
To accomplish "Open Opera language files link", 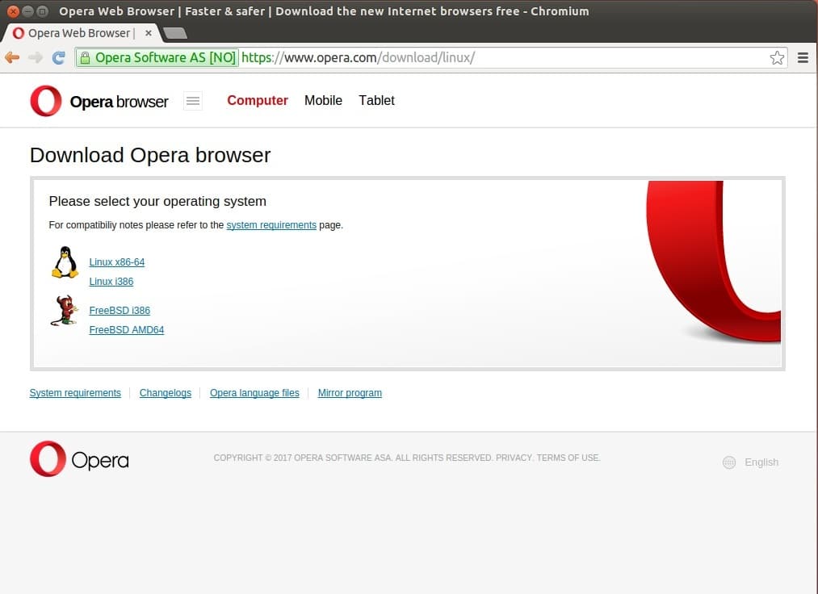I will (254, 393).
